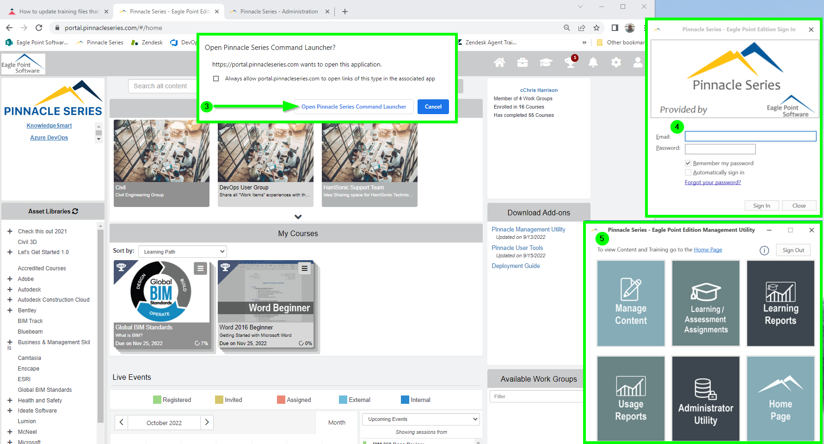Open Pinnacle Series bookmark
Viewport: 824px width, 444px height.
100,43
